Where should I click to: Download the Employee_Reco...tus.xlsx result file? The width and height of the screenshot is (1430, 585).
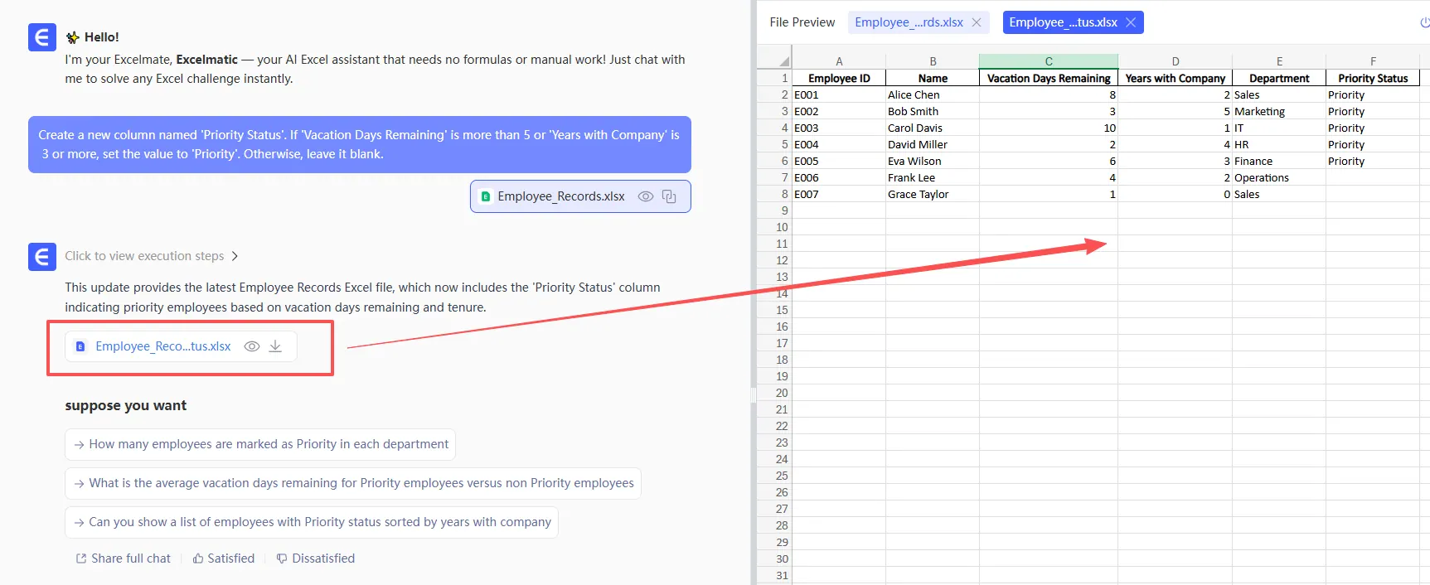click(x=275, y=346)
